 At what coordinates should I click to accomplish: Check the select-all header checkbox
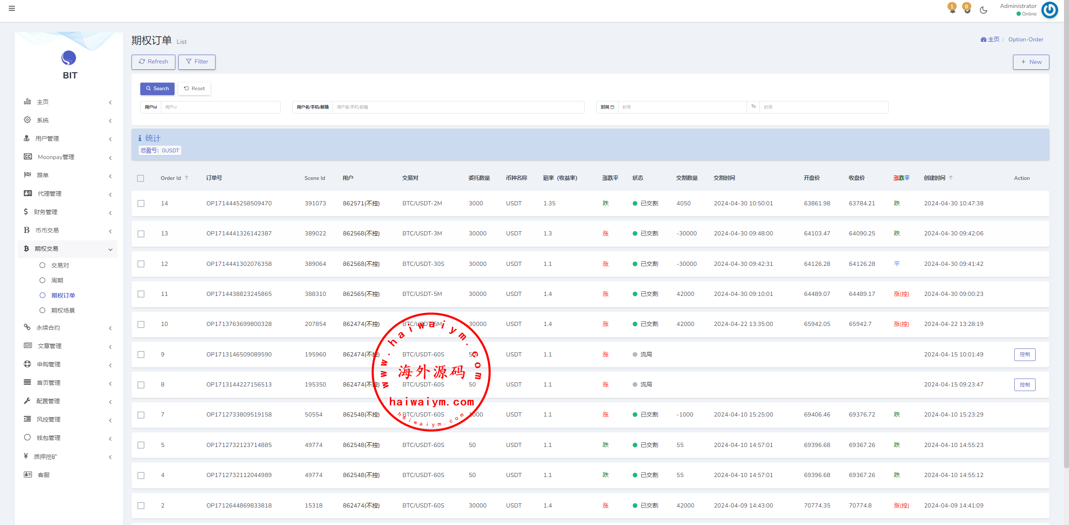tap(141, 178)
